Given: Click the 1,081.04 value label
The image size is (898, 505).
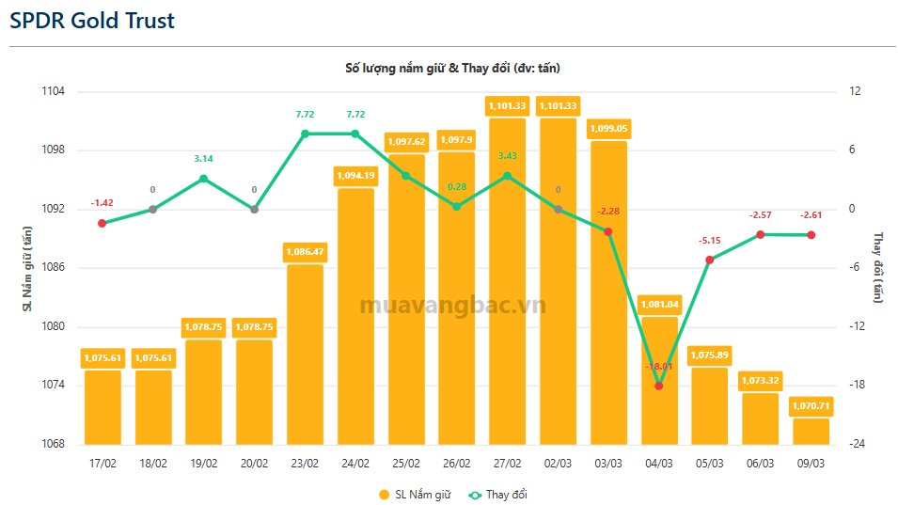Looking at the screenshot, I should pyautogui.click(x=659, y=304).
